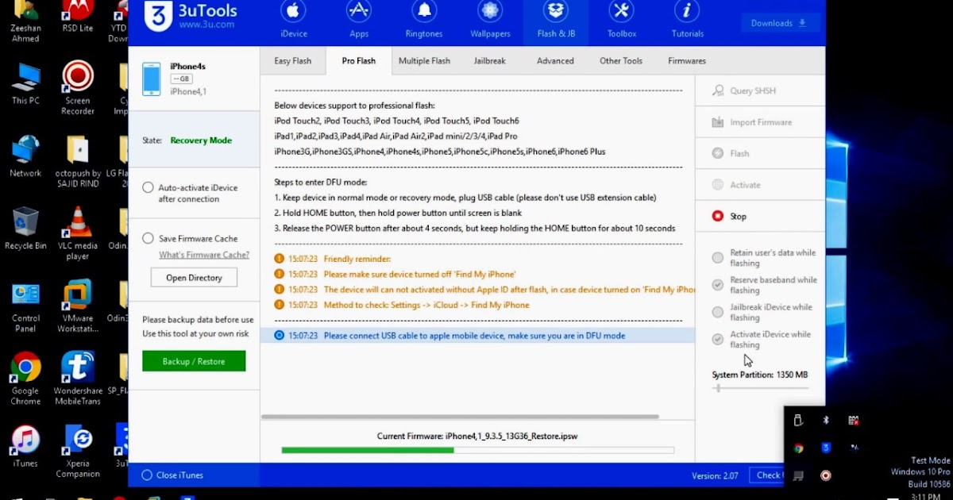Open the Advanced tab
953x500 pixels.
pyautogui.click(x=555, y=61)
